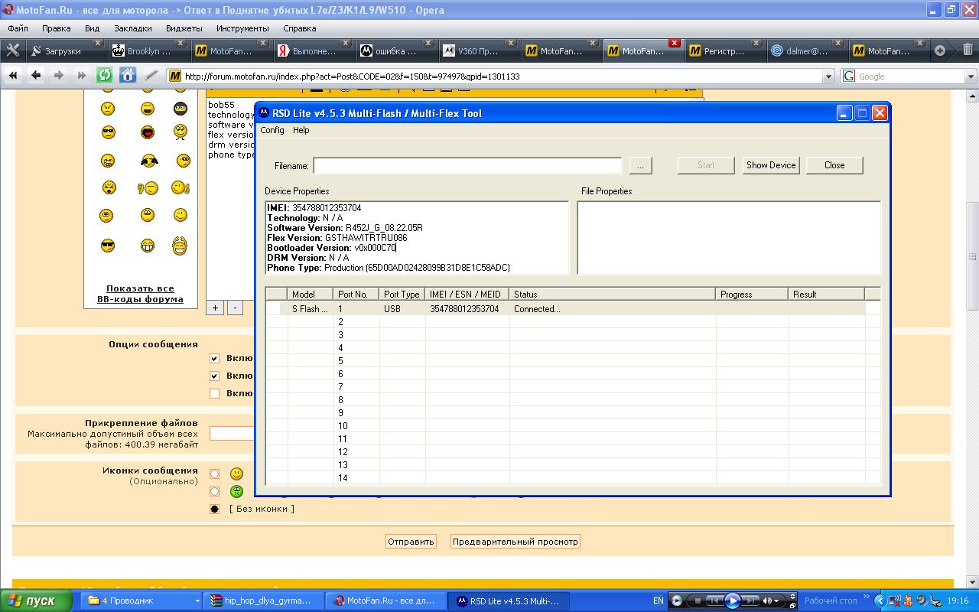Open the Закладки menu in Opera
Image resolution: width=979 pixels, height=612 pixels.
tap(133, 28)
